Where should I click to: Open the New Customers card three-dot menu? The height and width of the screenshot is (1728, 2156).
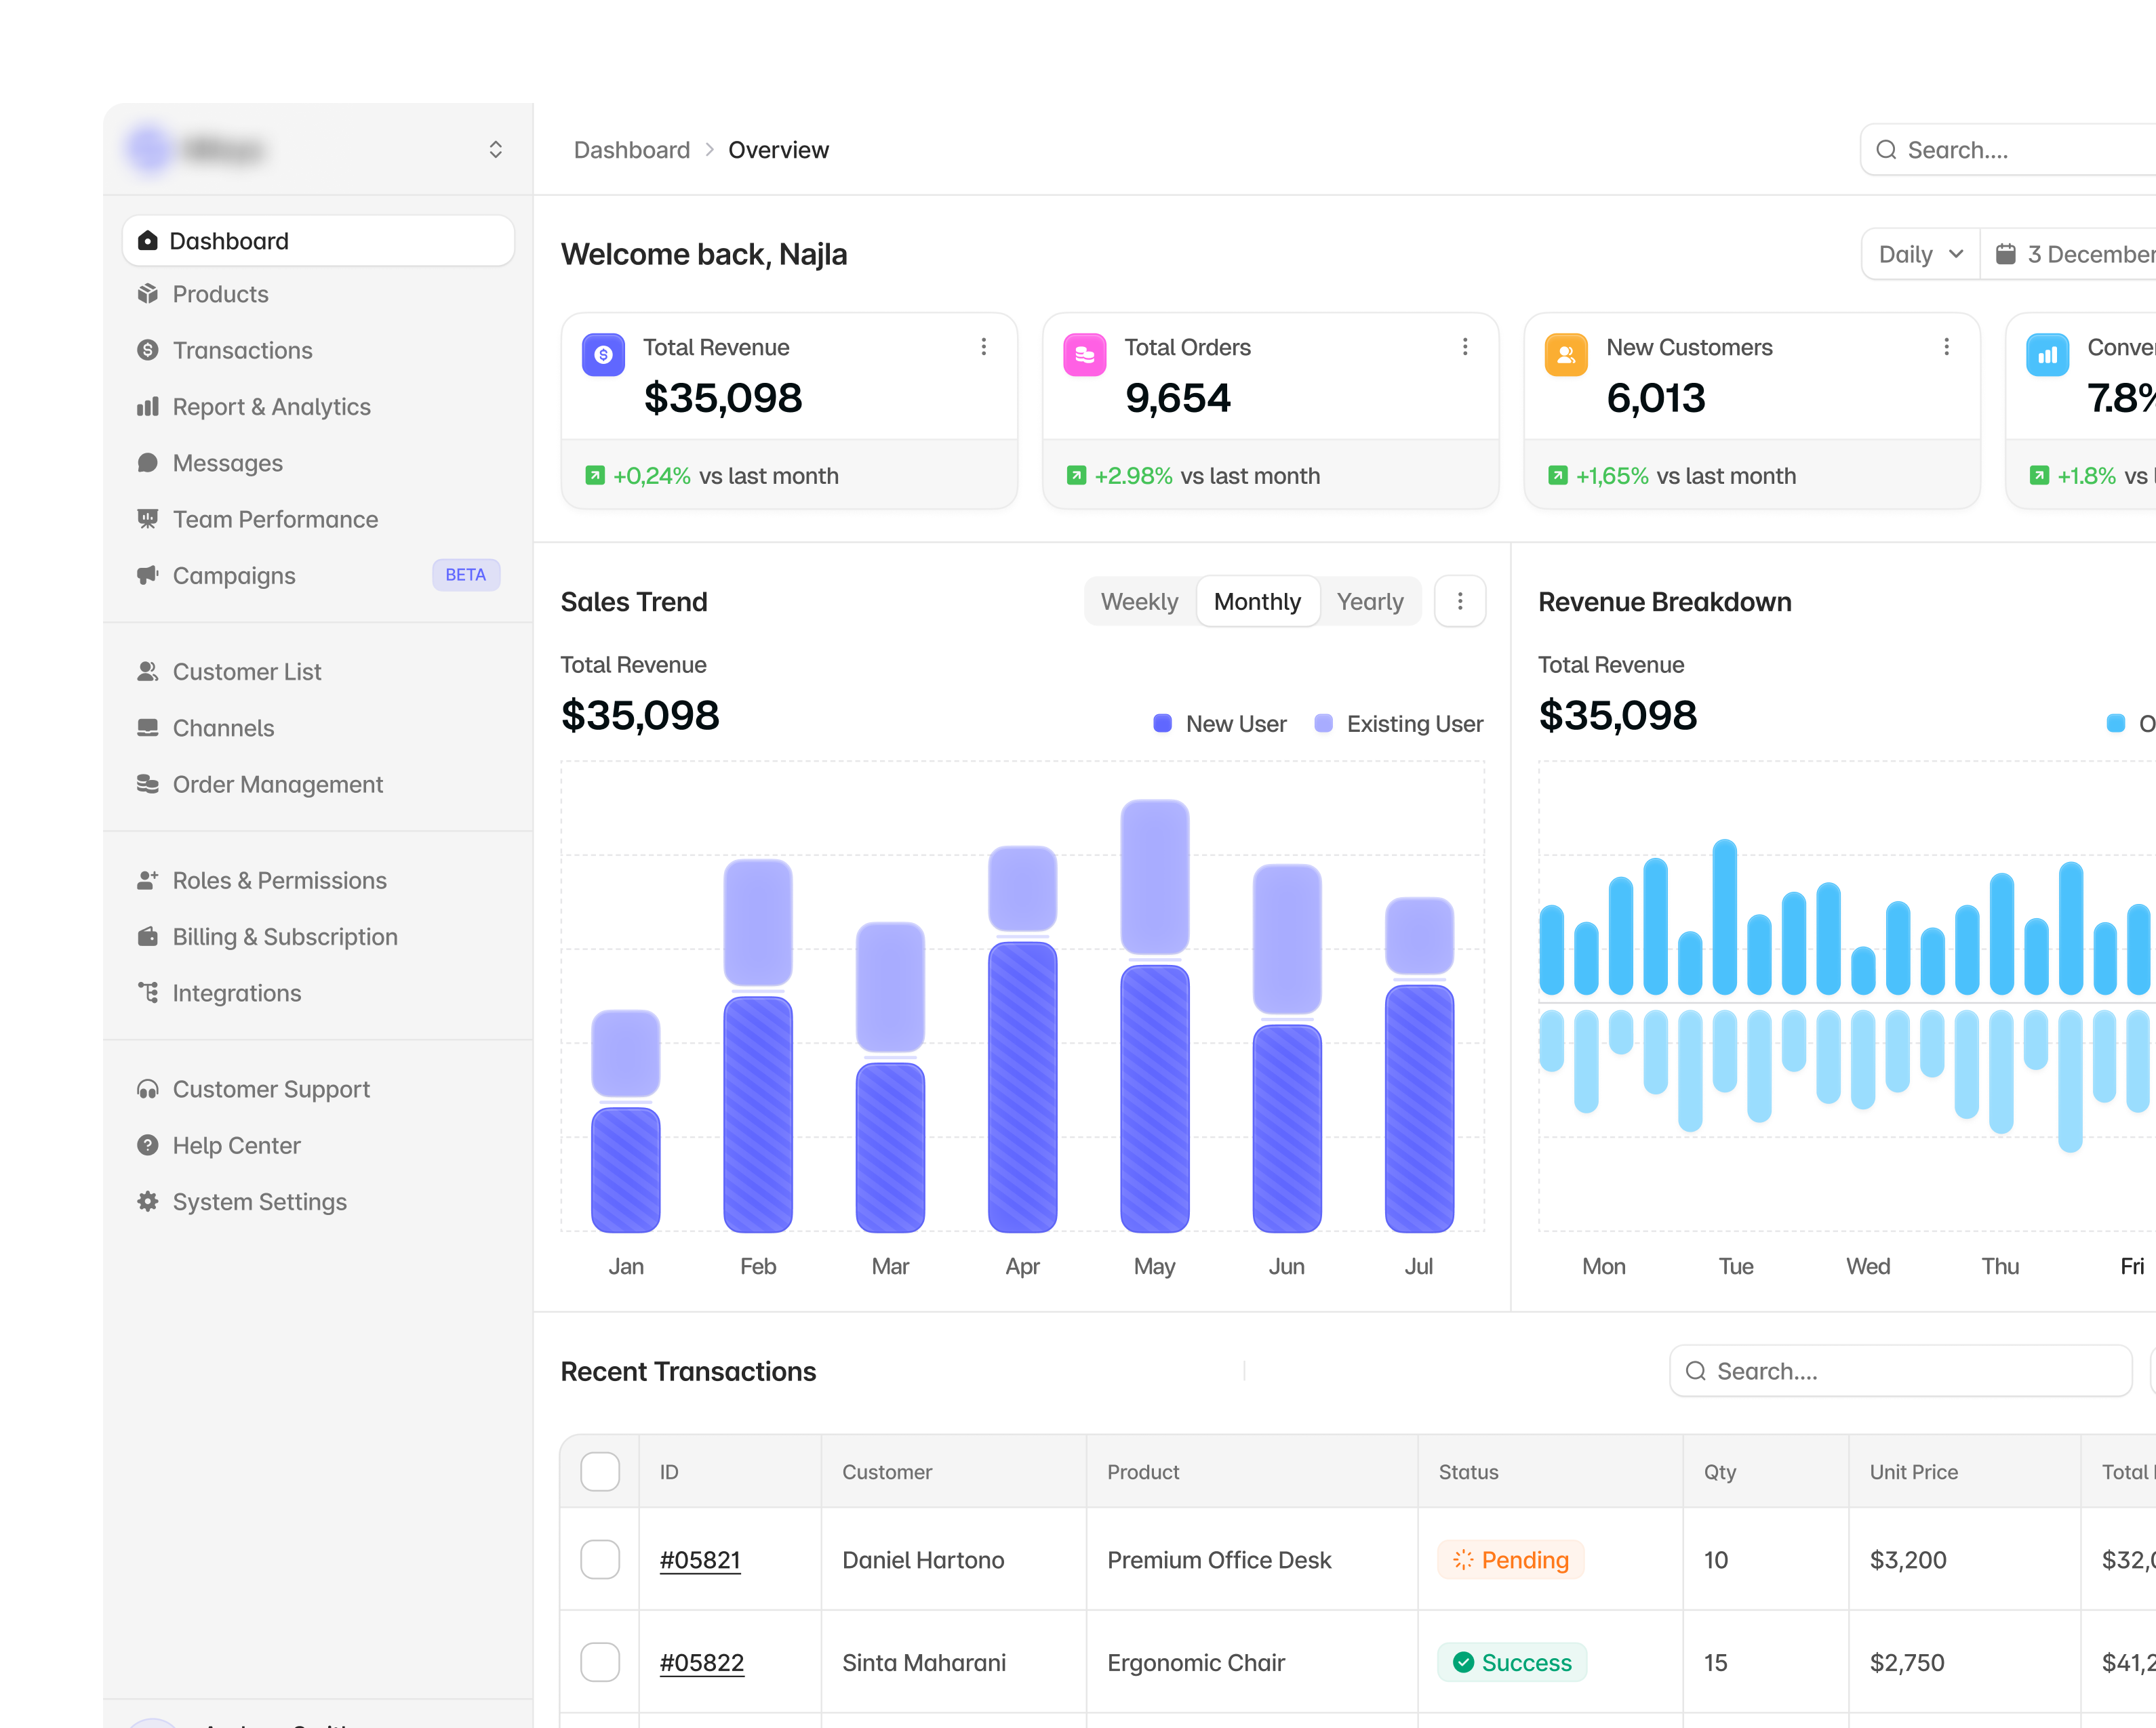(1946, 347)
